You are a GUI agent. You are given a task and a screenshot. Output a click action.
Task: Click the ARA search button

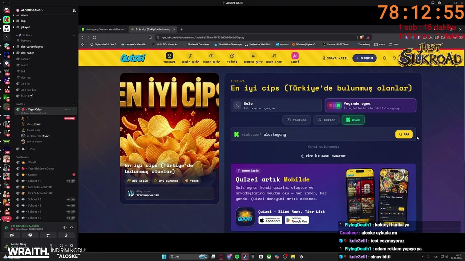(x=404, y=134)
